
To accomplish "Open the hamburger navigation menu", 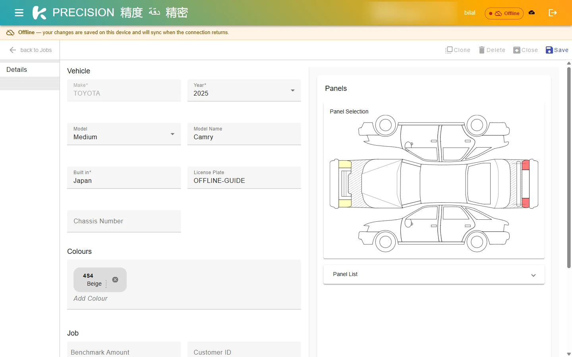I will pyautogui.click(x=19, y=13).
